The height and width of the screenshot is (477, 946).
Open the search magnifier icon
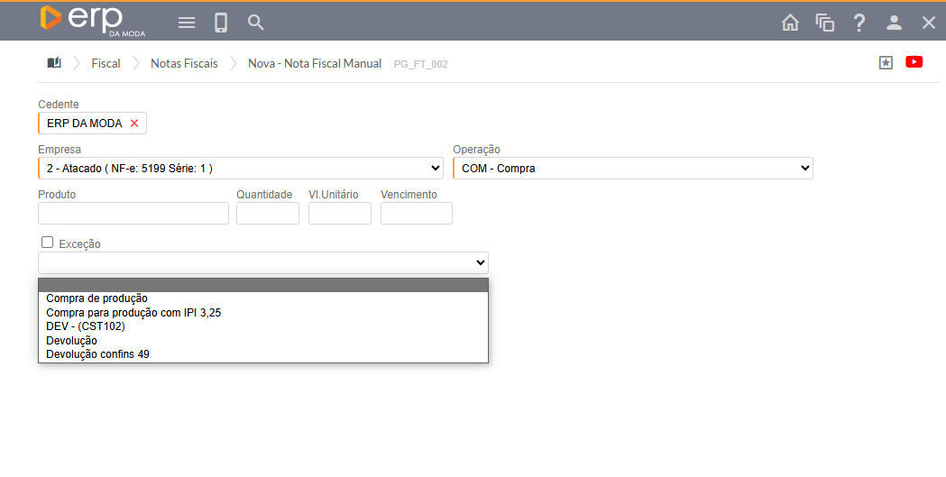[256, 23]
